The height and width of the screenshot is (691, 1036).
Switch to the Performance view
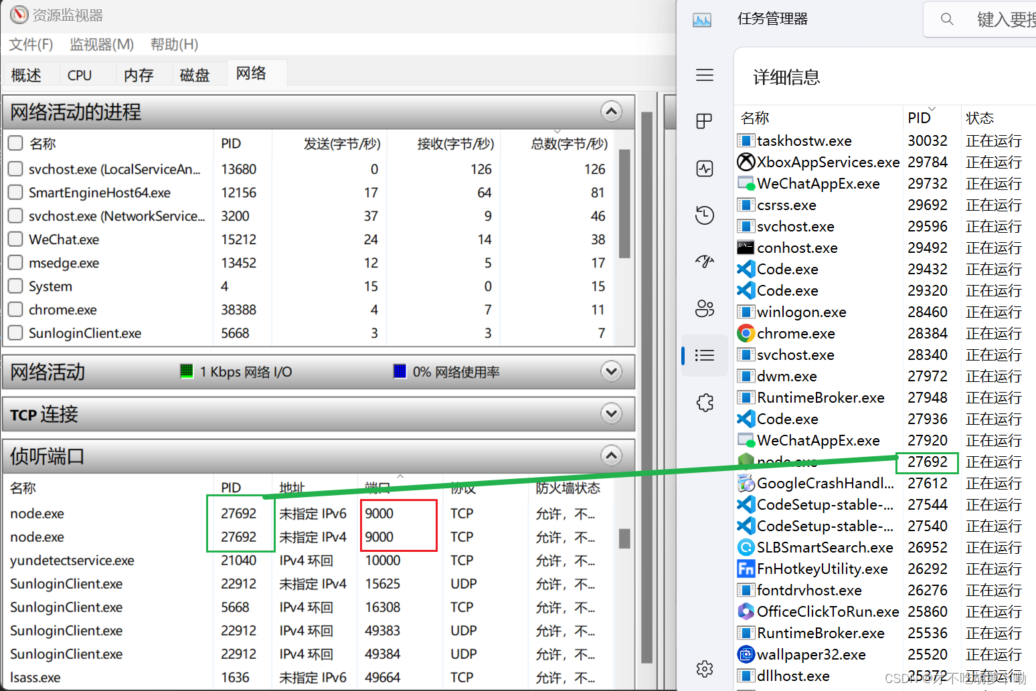[x=704, y=168]
